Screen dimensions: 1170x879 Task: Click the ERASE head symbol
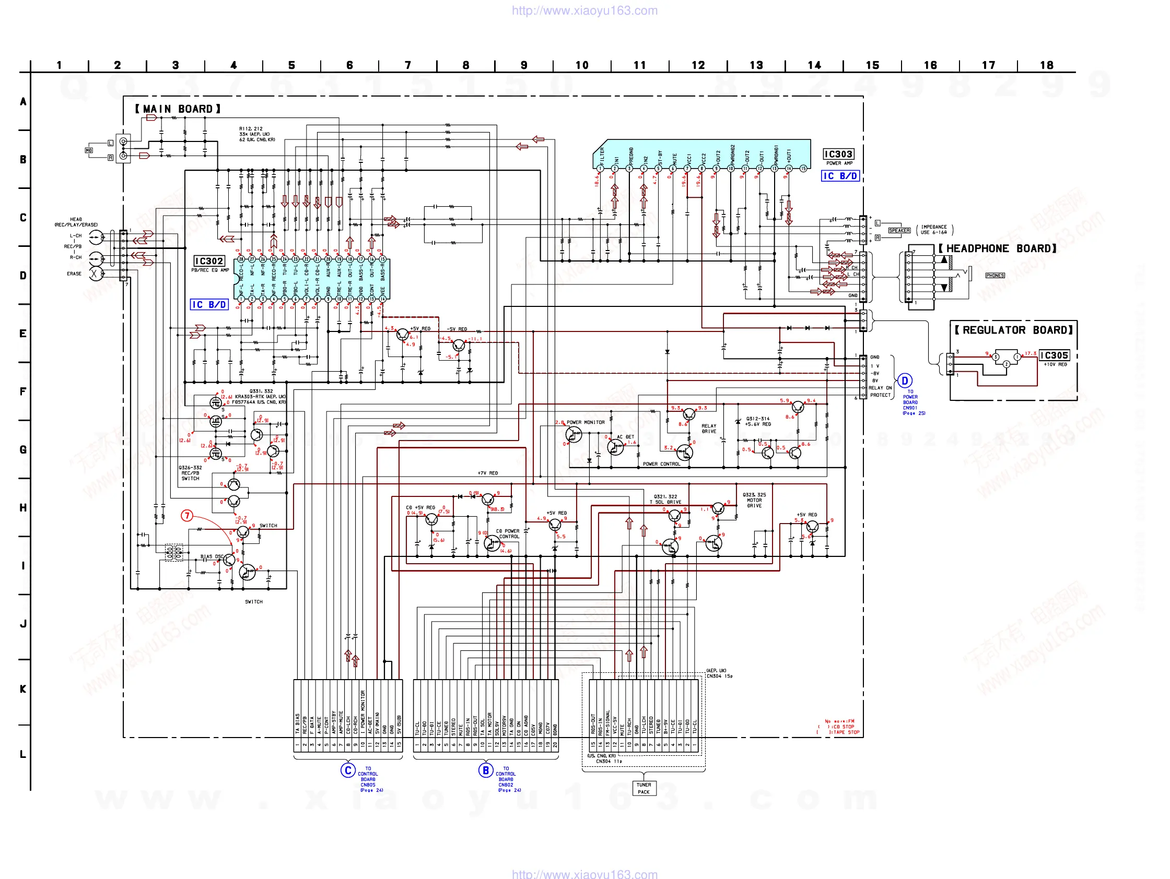95,274
